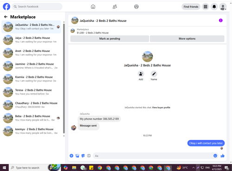
Task: Open the More options dropdown button
Action: (187, 38)
